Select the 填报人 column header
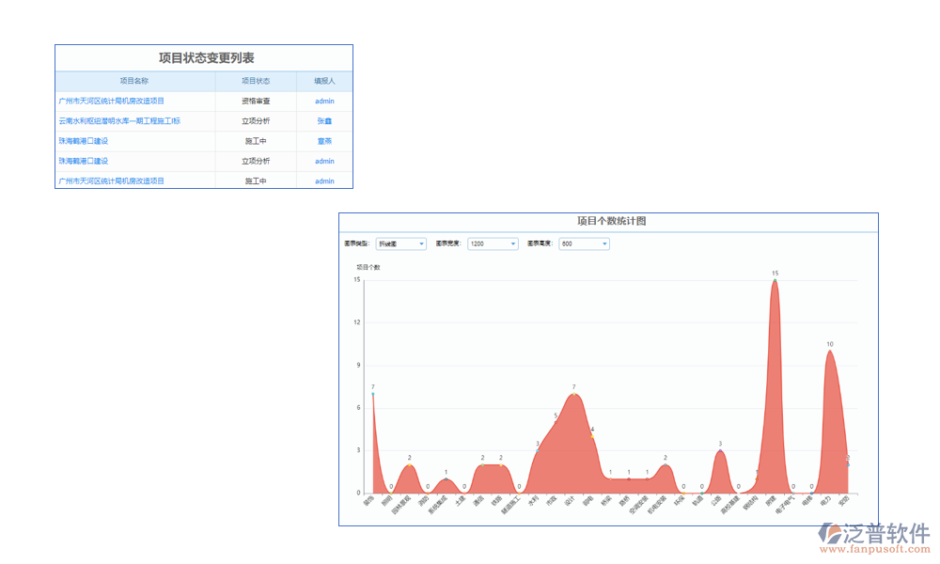 [324, 81]
